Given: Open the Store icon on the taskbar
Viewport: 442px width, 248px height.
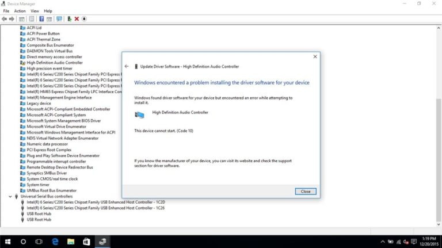Looking at the screenshot, I should point(86,242).
